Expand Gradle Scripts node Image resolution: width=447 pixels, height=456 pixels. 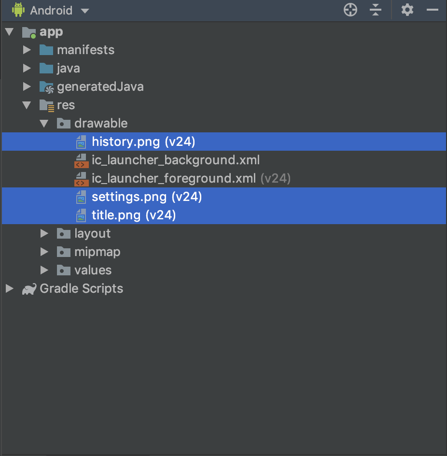tap(10, 288)
